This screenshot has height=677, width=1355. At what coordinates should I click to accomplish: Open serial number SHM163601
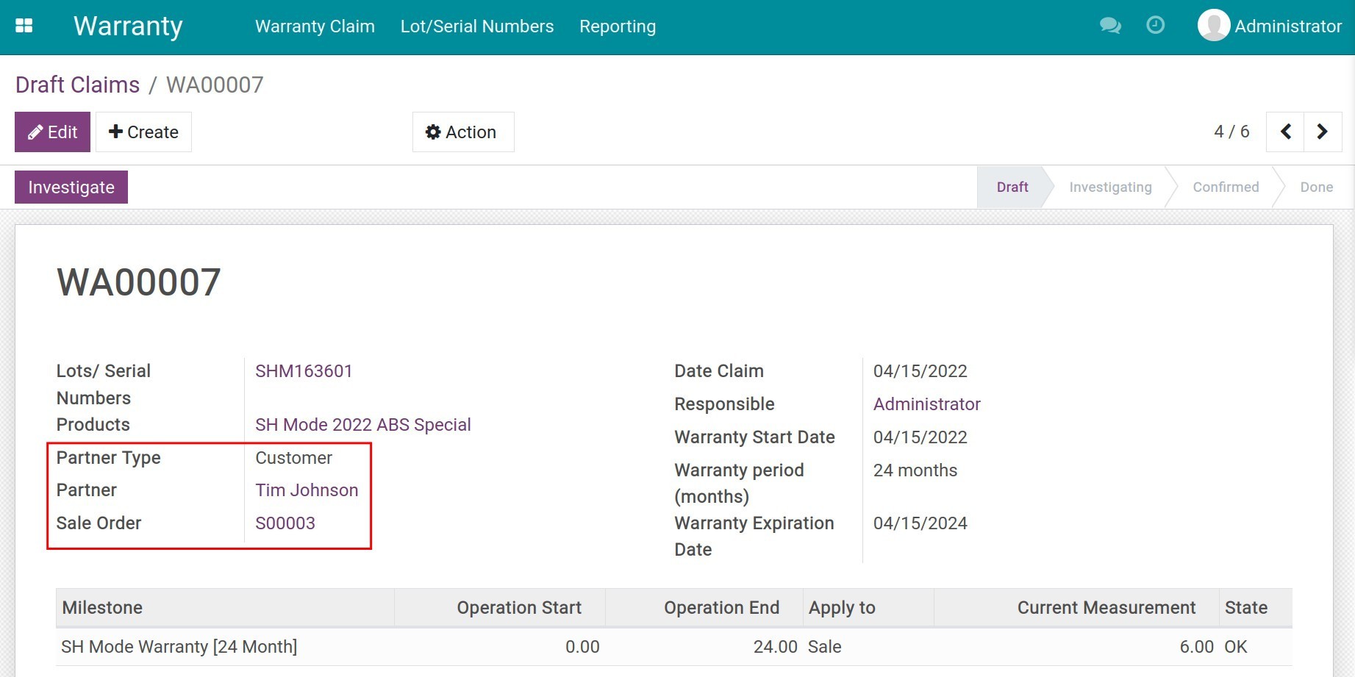(x=304, y=370)
